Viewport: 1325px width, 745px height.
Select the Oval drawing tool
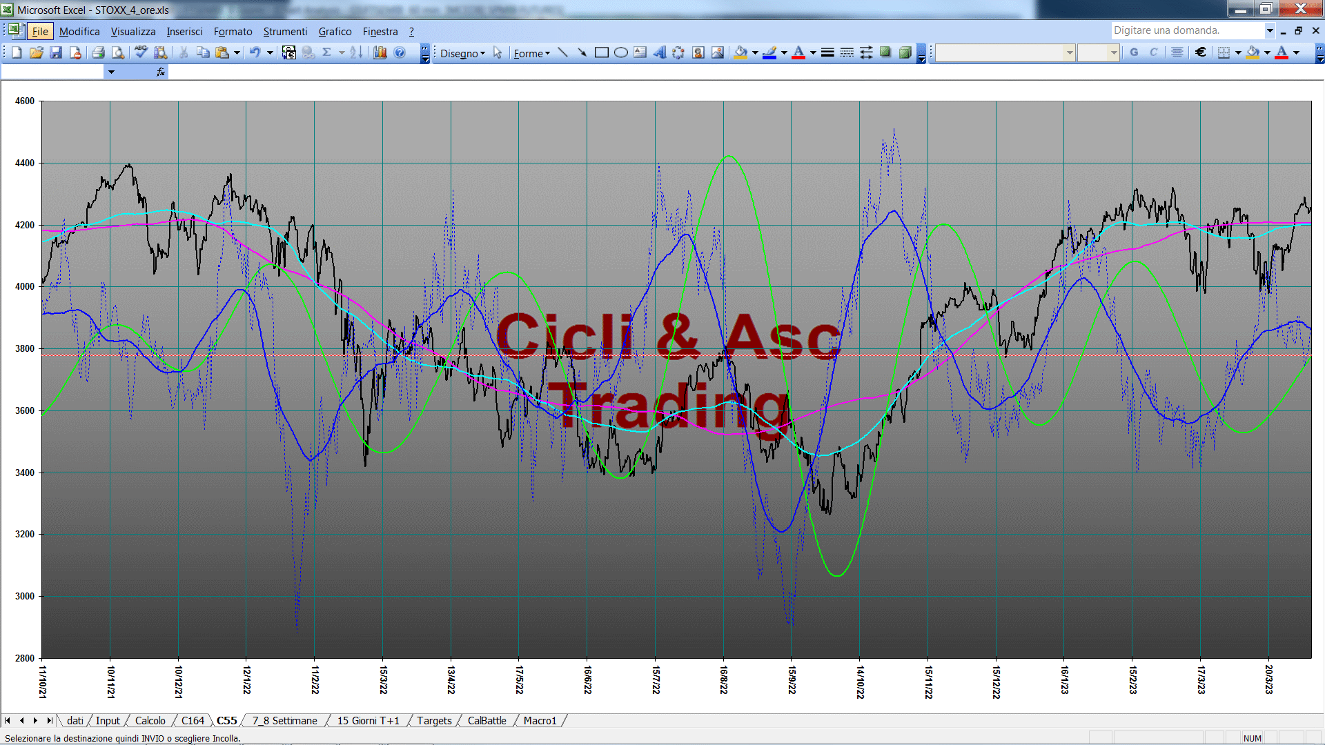click(620, 52)
